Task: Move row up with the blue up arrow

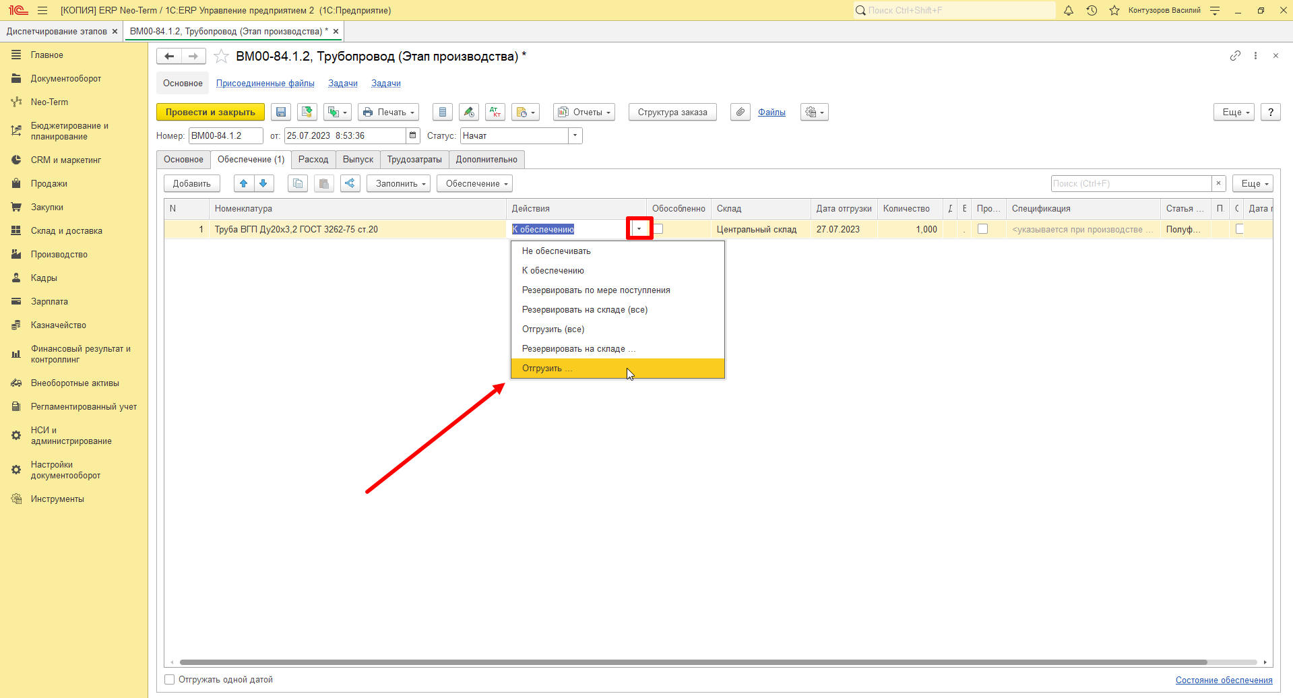Action: point(244,183)
